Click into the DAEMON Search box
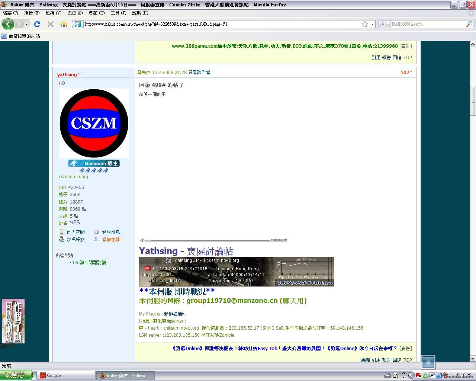Viewport: 476px width, 381px height. [428, 24]
